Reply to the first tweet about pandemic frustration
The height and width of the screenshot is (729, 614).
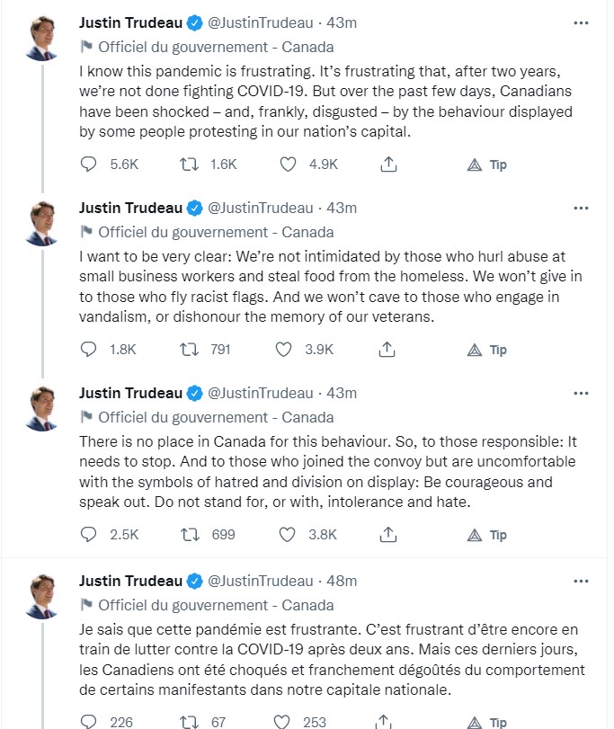(x=88, y=164)
